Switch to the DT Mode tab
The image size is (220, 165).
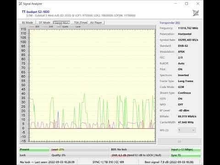pyautogui.click(x=44, y=22)
